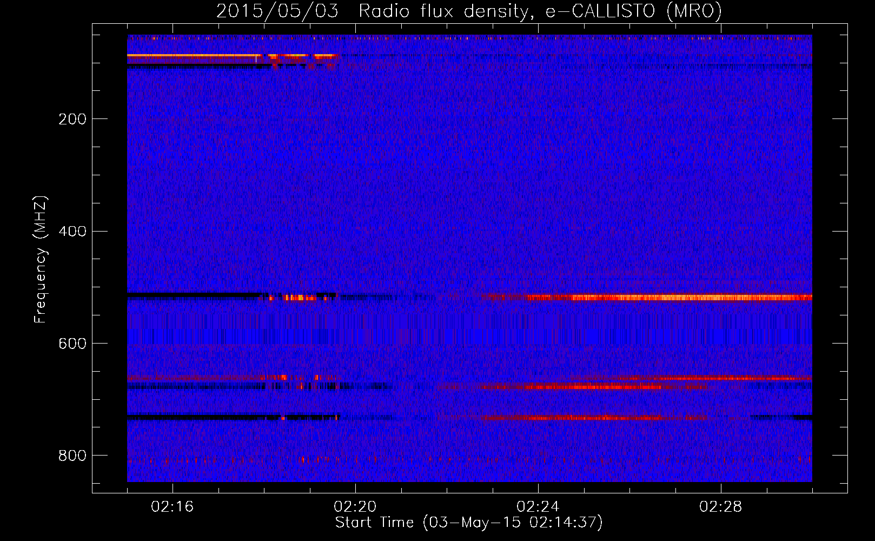875x541 pixels.
Task: Click the 400 frequency tick label
Action: (72, 232)
